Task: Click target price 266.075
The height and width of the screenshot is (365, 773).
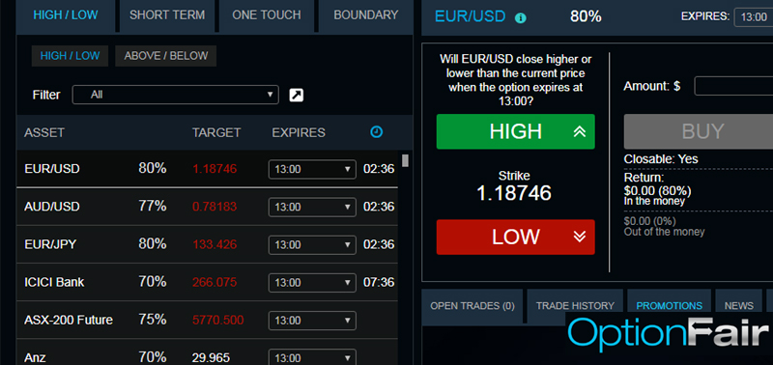Action: (x=215, y=282)
